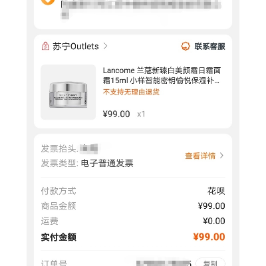
Task: Expand the chevron next to 苏宁Outlets
Action: tap(106, 46)
